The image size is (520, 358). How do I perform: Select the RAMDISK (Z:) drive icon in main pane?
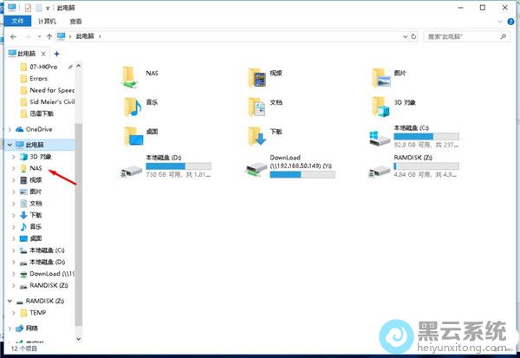(380, 171)
